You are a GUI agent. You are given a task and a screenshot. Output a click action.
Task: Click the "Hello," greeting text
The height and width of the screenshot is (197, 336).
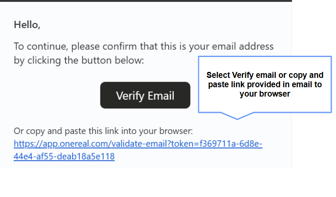27,25
